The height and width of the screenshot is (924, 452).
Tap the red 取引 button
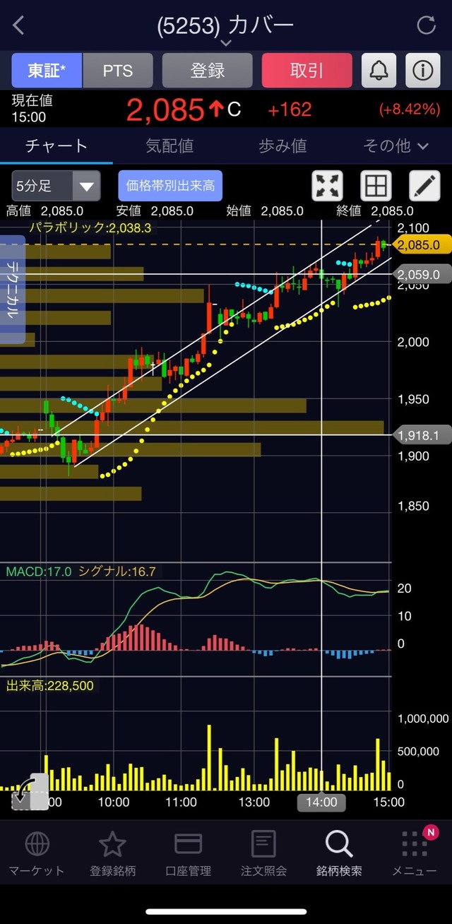pos(307,70)
